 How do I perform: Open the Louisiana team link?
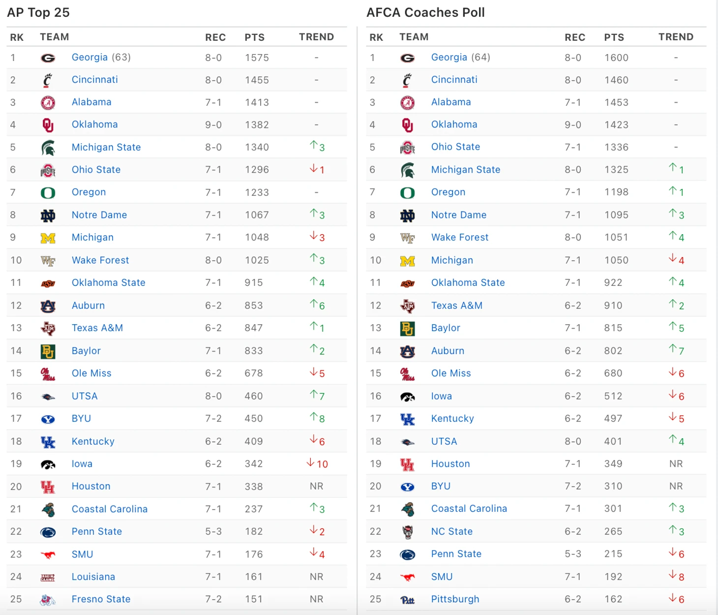[93, 577]
